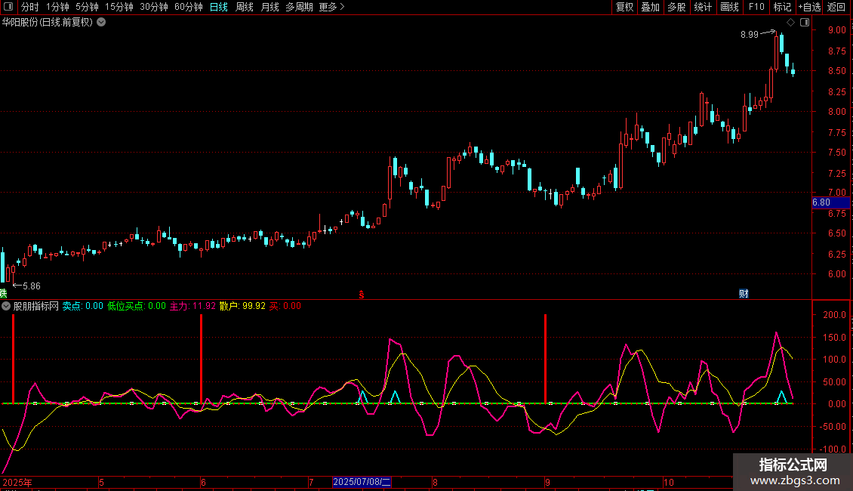Click the 复权 button
This screenshot has height=491, width=853.
coord(624,7)
